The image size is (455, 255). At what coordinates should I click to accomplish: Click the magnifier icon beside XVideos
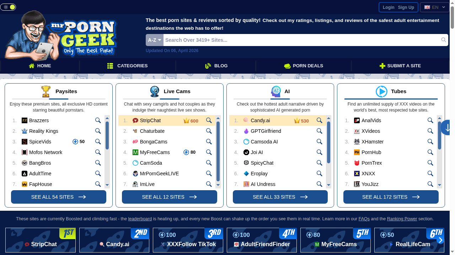click(x=430, y=131)
